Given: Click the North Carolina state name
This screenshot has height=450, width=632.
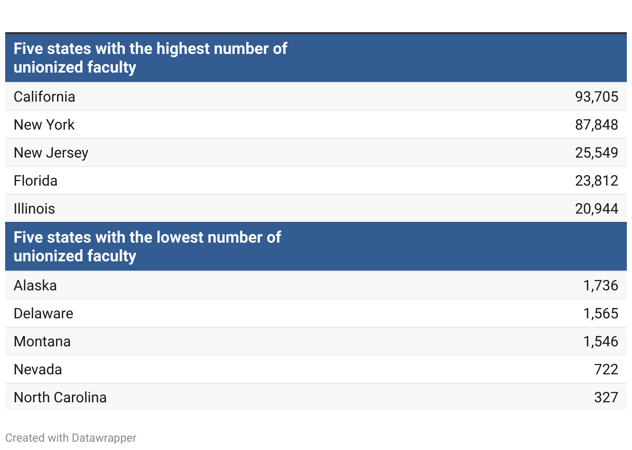Looking at the screenshot, I should point(60,398).
